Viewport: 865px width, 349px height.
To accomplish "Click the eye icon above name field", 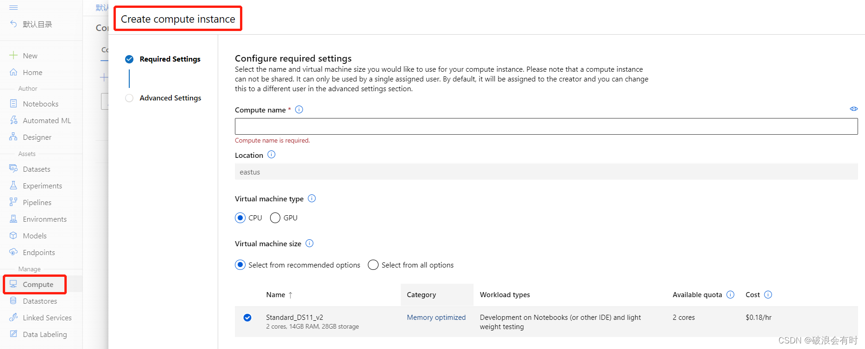I will [x=853, y=109].
